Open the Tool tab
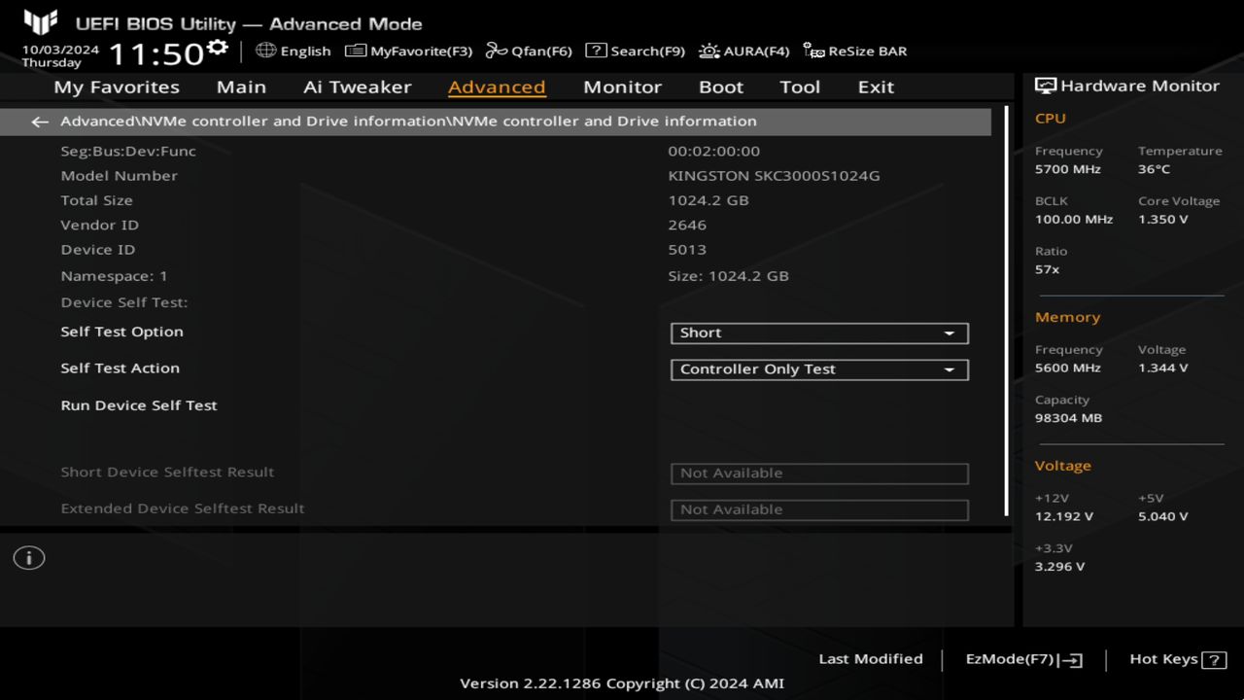 (x=800, y=87)
